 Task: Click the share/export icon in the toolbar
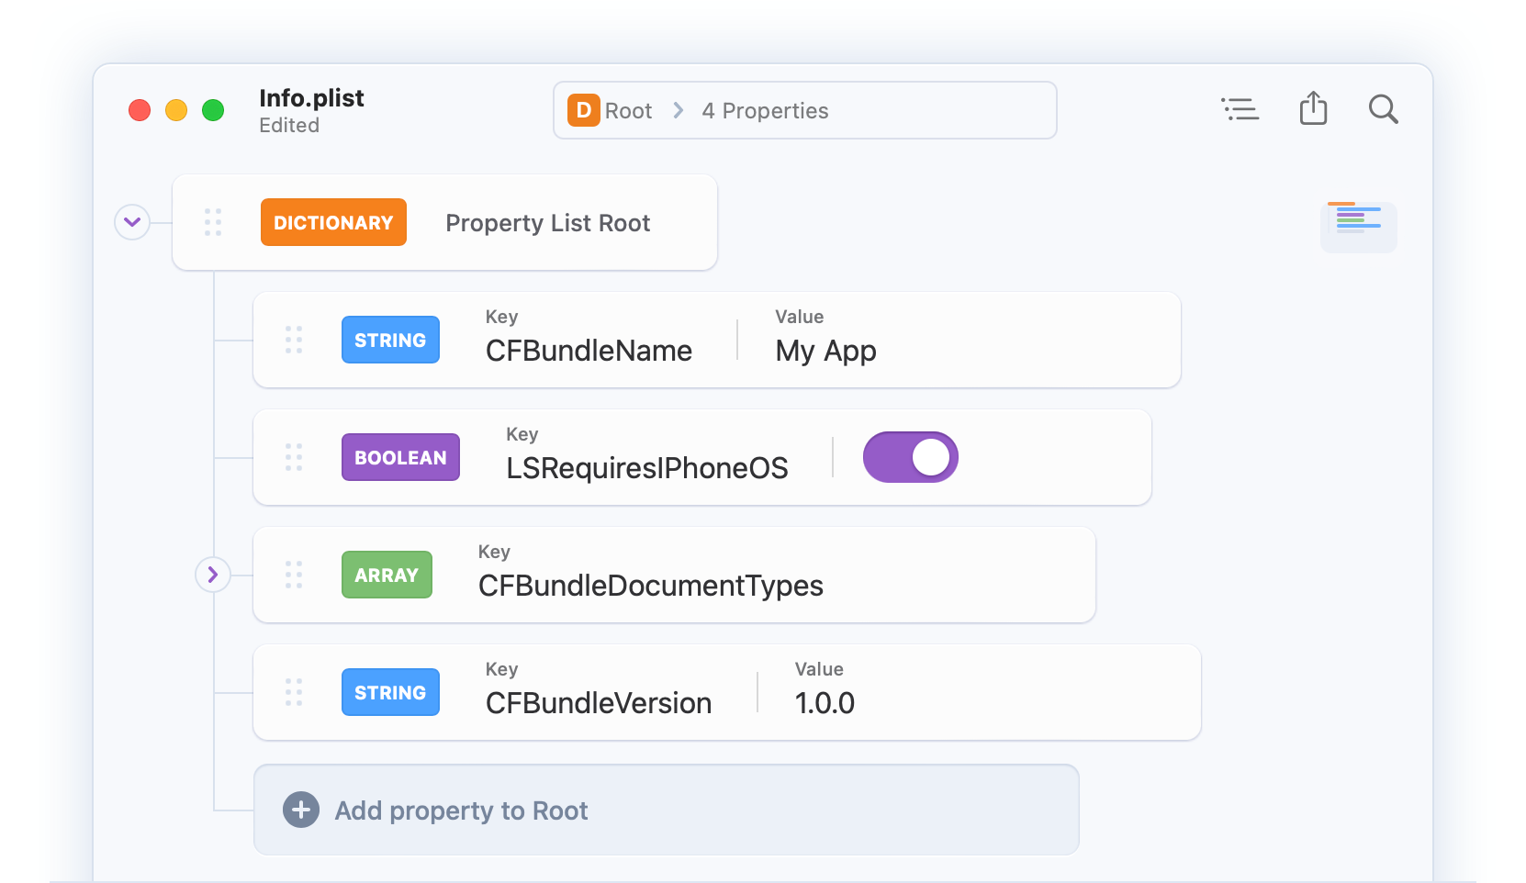click(x=1313, y=109)
